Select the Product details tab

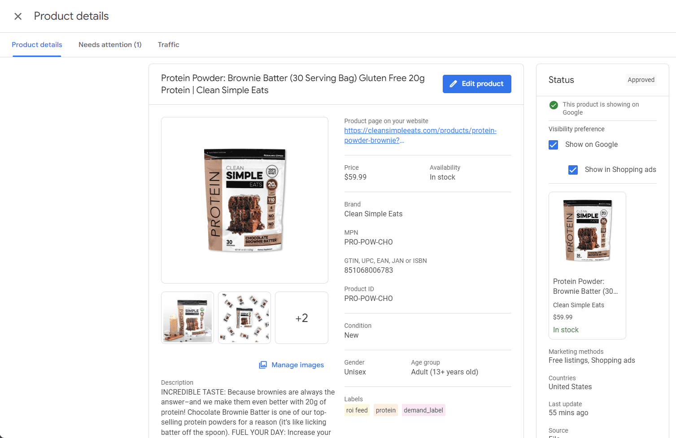[37, 45]
